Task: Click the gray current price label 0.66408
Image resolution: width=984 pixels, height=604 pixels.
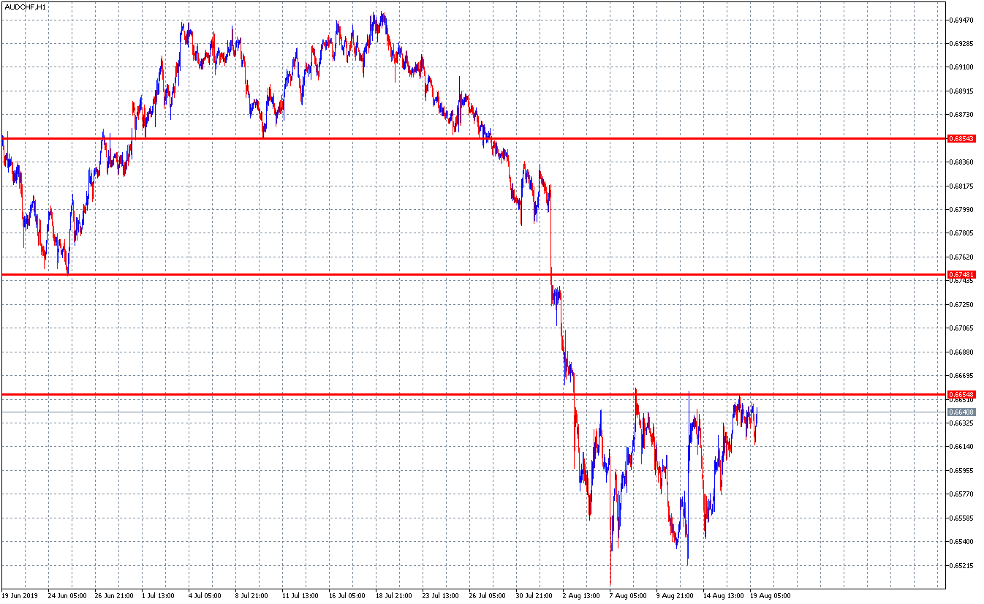Action: click(x=961, y=412)
